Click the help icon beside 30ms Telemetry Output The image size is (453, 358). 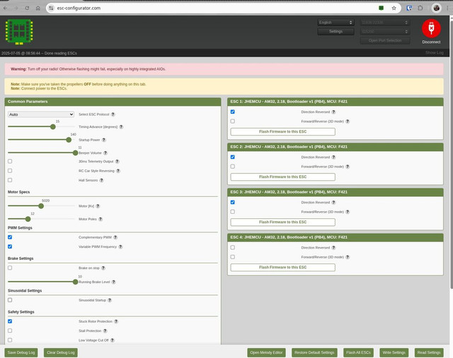coord(117,162)
